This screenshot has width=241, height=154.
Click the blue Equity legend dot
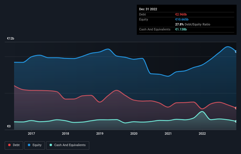[x=29, y=145]
